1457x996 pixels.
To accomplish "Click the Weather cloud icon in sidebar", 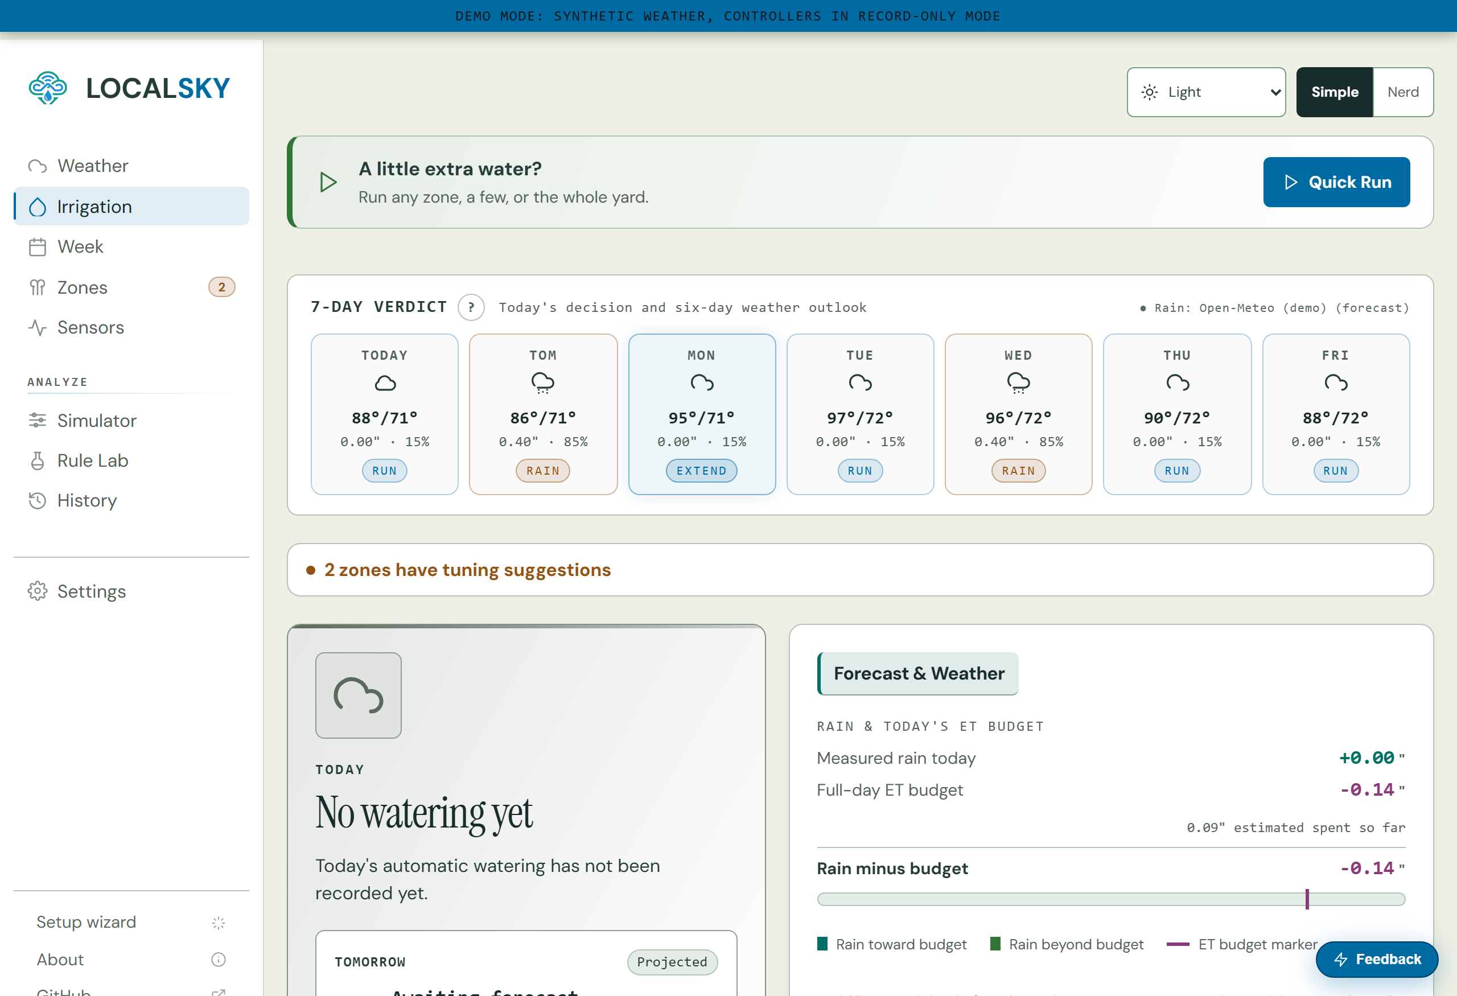I will pyautogui.click(x=38, y=166).
